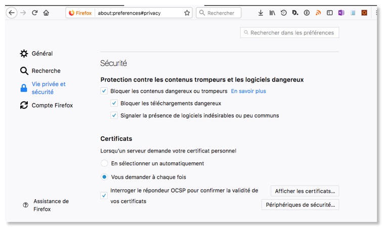
Task: Click the 'Rechercher' toolbar search field
Action: (219, 13)
